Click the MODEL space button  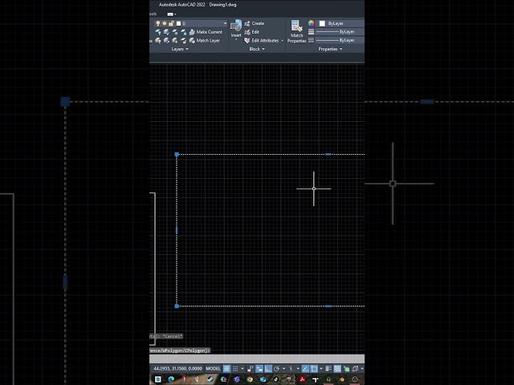coord(213,369)
